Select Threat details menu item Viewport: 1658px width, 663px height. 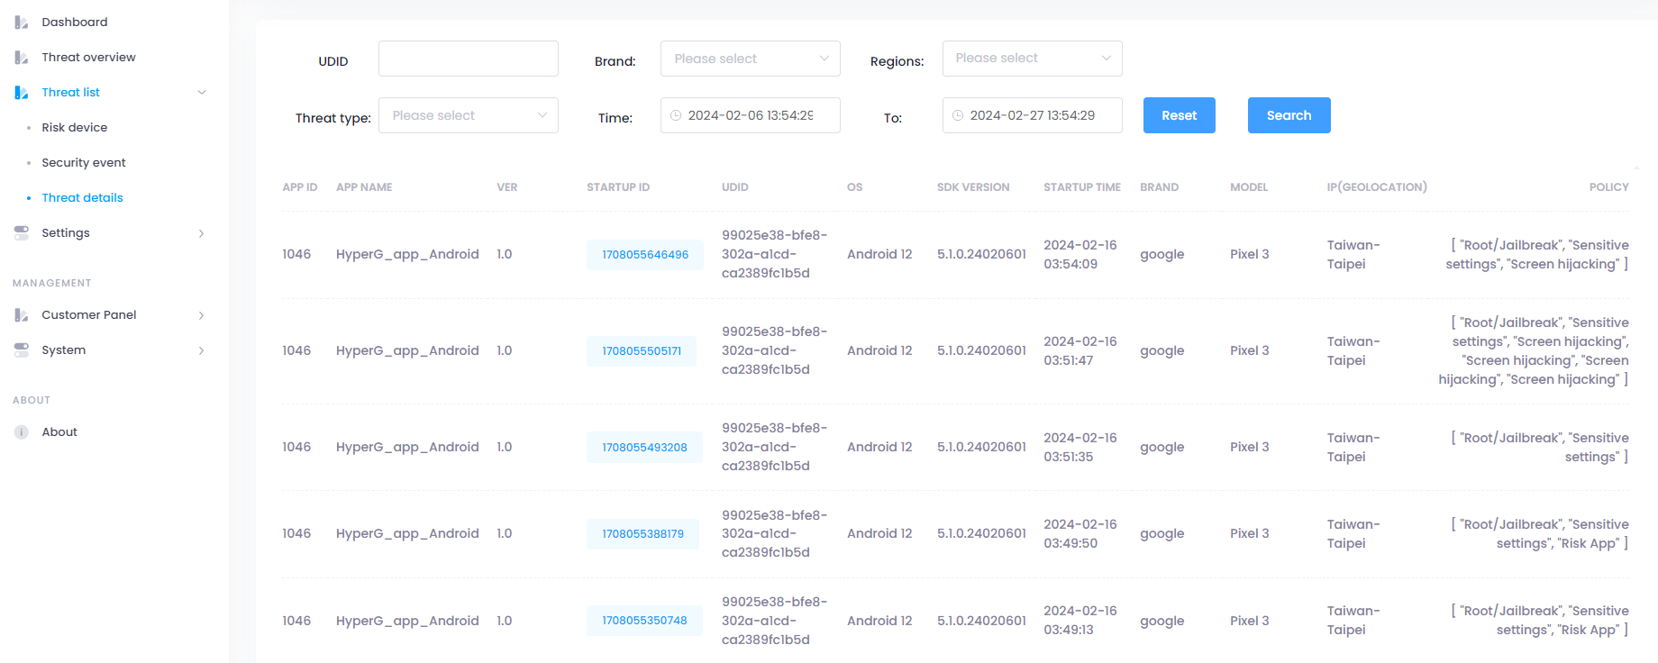(82, 198)
